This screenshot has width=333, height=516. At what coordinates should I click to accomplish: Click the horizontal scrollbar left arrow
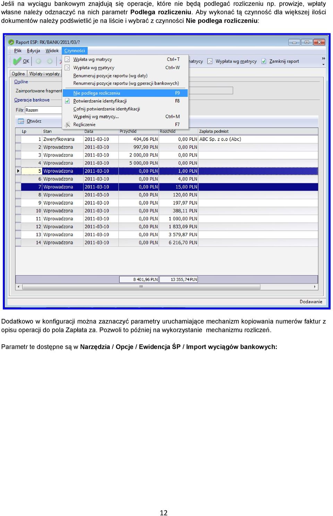tap(18, 287)
